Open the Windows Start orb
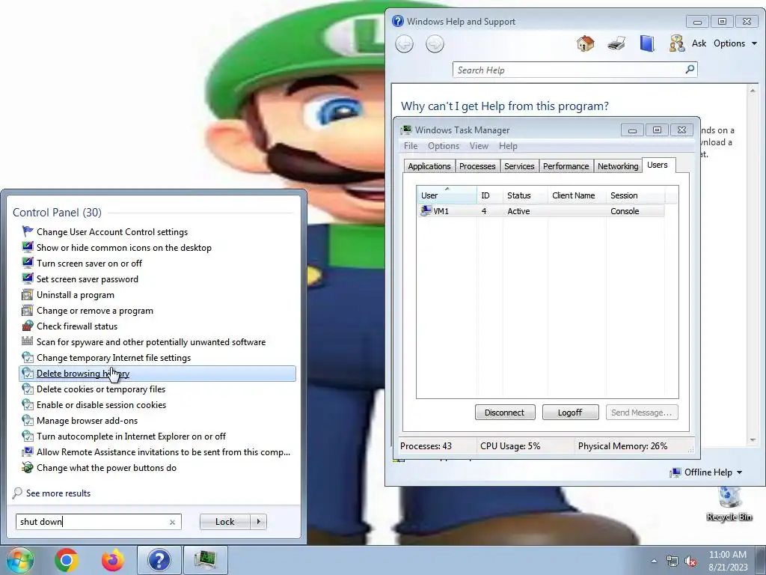The height and width of the screenshot is (575, 766). (x=20, y=560)
